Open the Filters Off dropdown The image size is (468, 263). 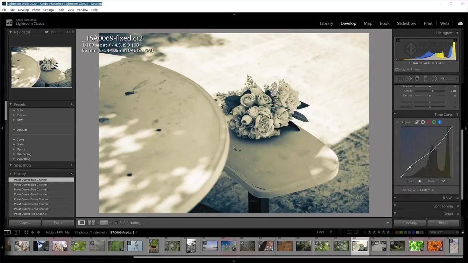coord(443,232)
